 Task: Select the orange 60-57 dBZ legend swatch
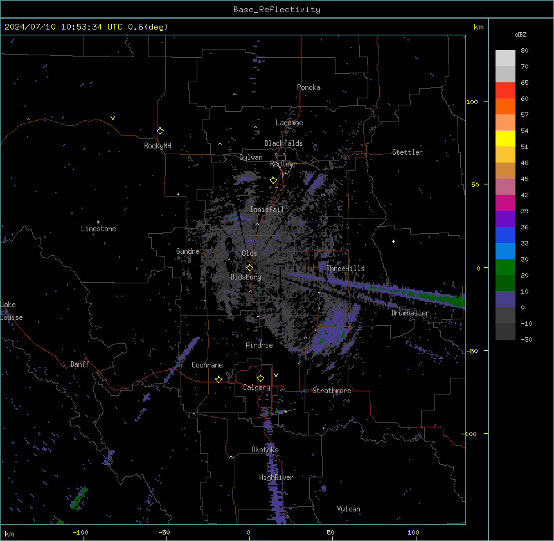coord(505,106)
